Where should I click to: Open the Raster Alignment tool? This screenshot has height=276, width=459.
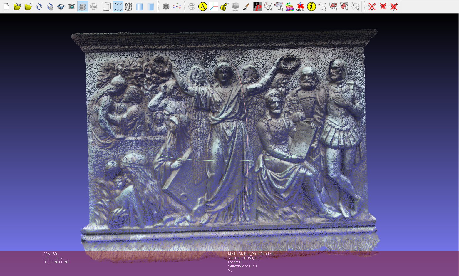tap(235, 6)
